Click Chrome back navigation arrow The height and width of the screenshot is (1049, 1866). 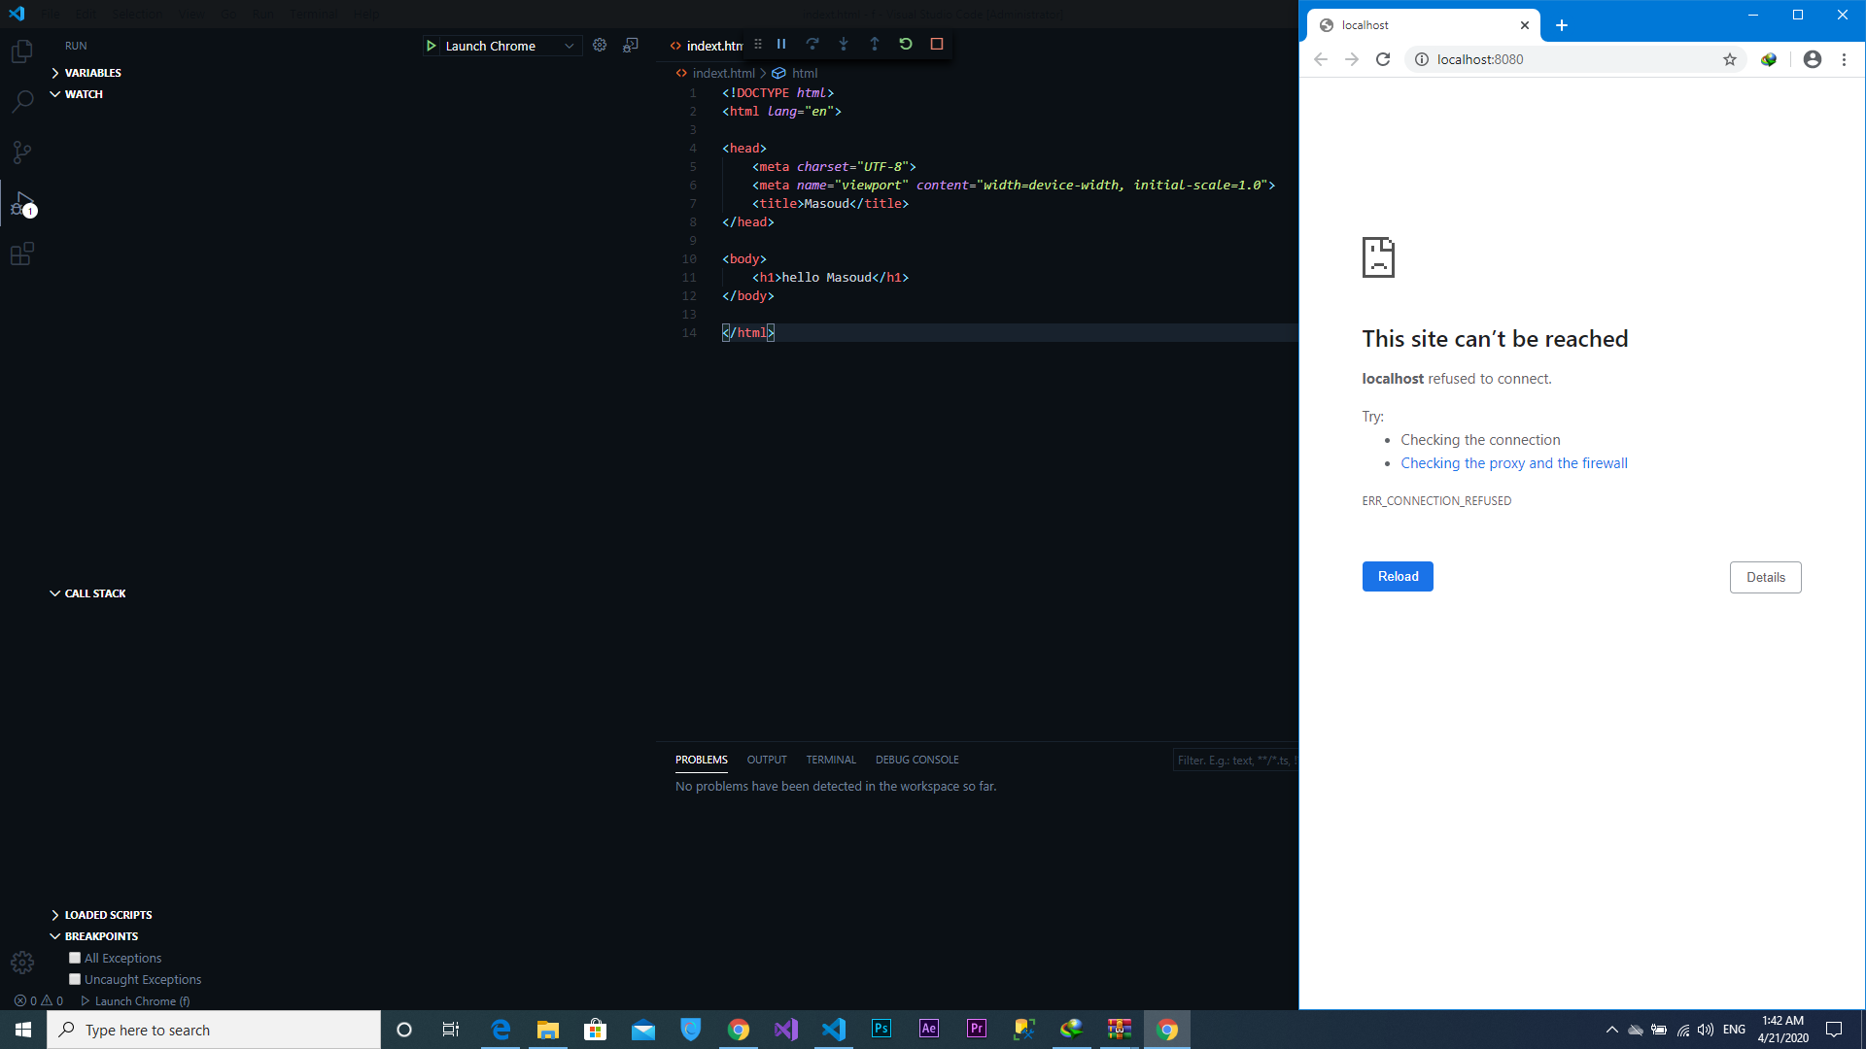[x=1321, y=59]
